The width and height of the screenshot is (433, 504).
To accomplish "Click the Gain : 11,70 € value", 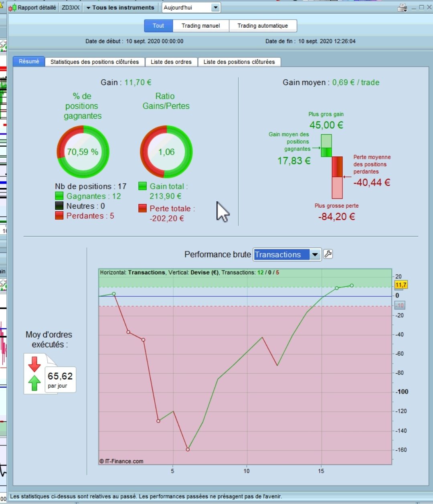I will pos(126,82).
